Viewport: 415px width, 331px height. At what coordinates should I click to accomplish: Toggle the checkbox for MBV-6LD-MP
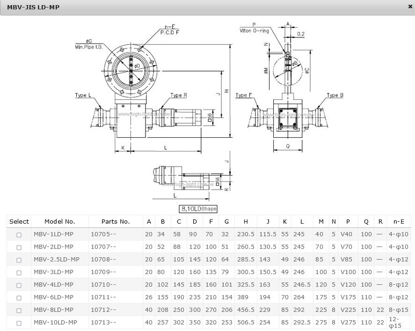pos(19,298)
